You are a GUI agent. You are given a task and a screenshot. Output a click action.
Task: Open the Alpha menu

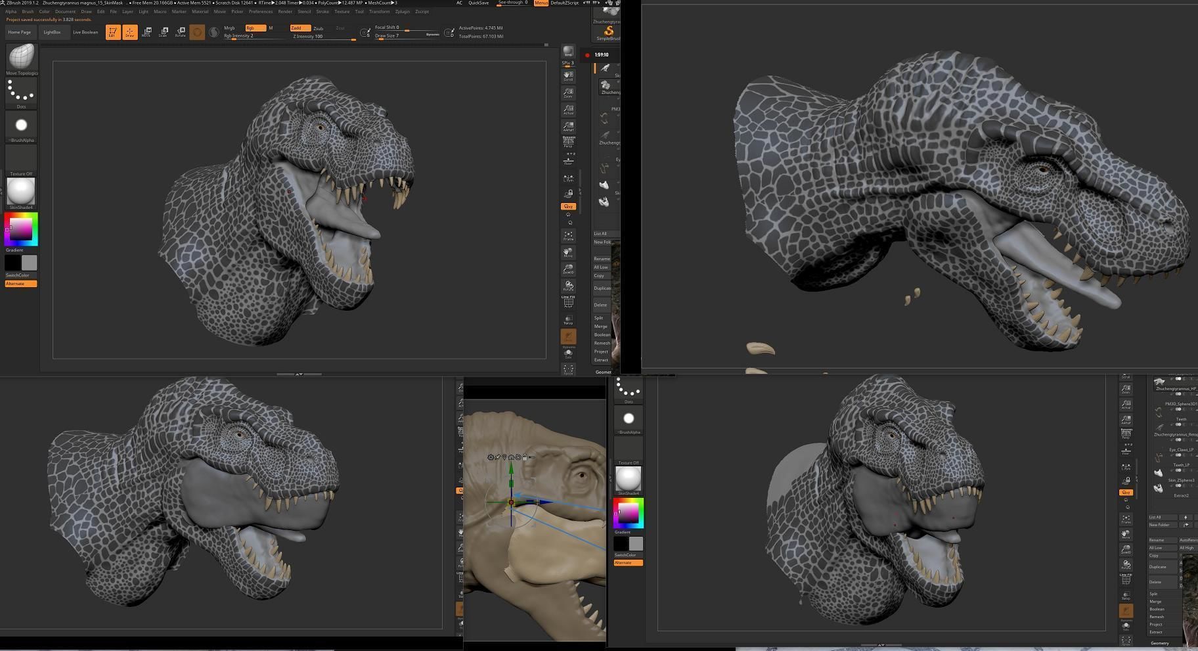11,11
